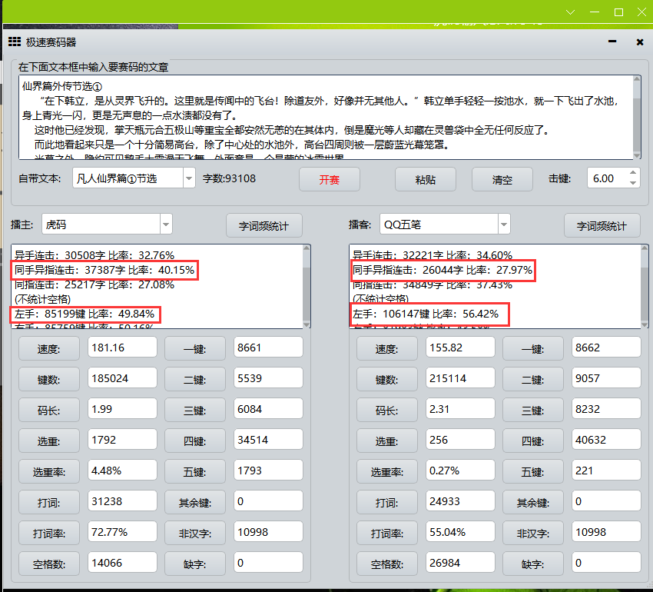This screenshot has height=592, width=653.
Task: Open the 擂客 QQ五笔 combo box
Action: (x=503, y=224)
